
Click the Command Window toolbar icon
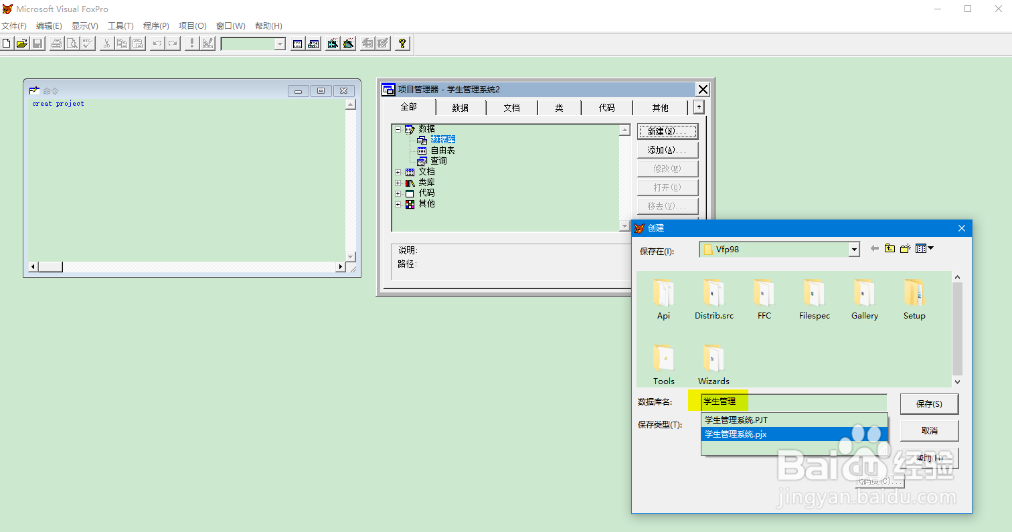[x=298, y=43]
